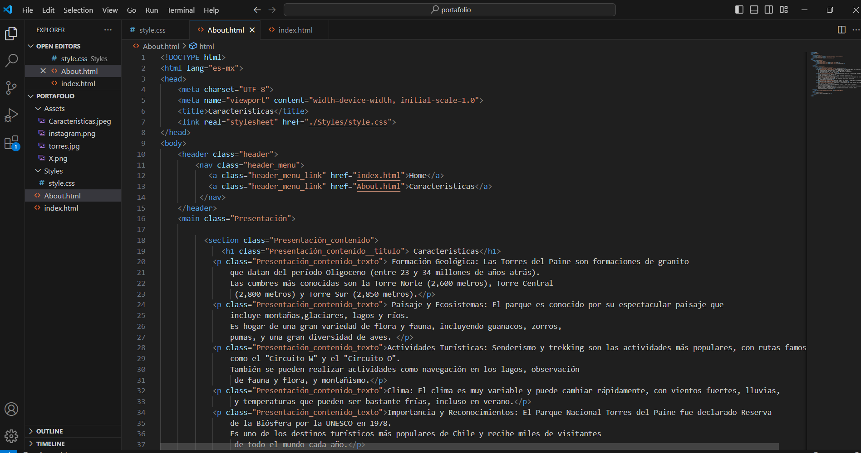Toggle the primary side bar visibility
861x453 pixels.
pyautogui.click(x=739, y=10)
